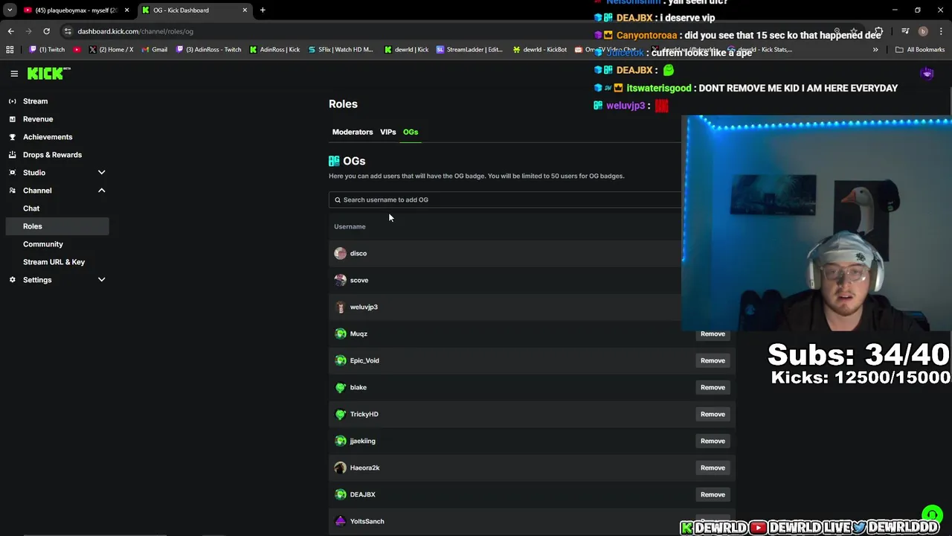Image resolution: width=952 pixels, height=536 pixels.
Task: Click Haeora2k's avatar
Action: click(x=341, y=468)
